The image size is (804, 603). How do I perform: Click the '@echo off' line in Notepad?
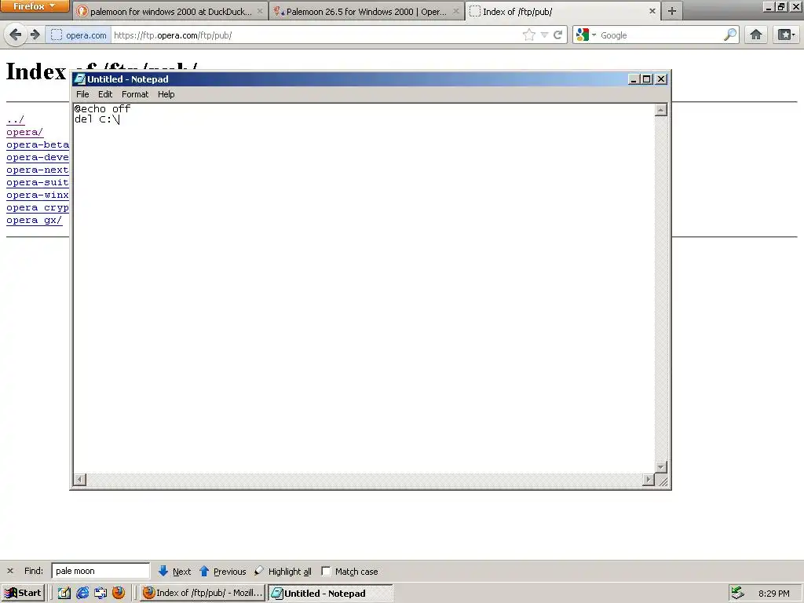click(x=102, y=108)
